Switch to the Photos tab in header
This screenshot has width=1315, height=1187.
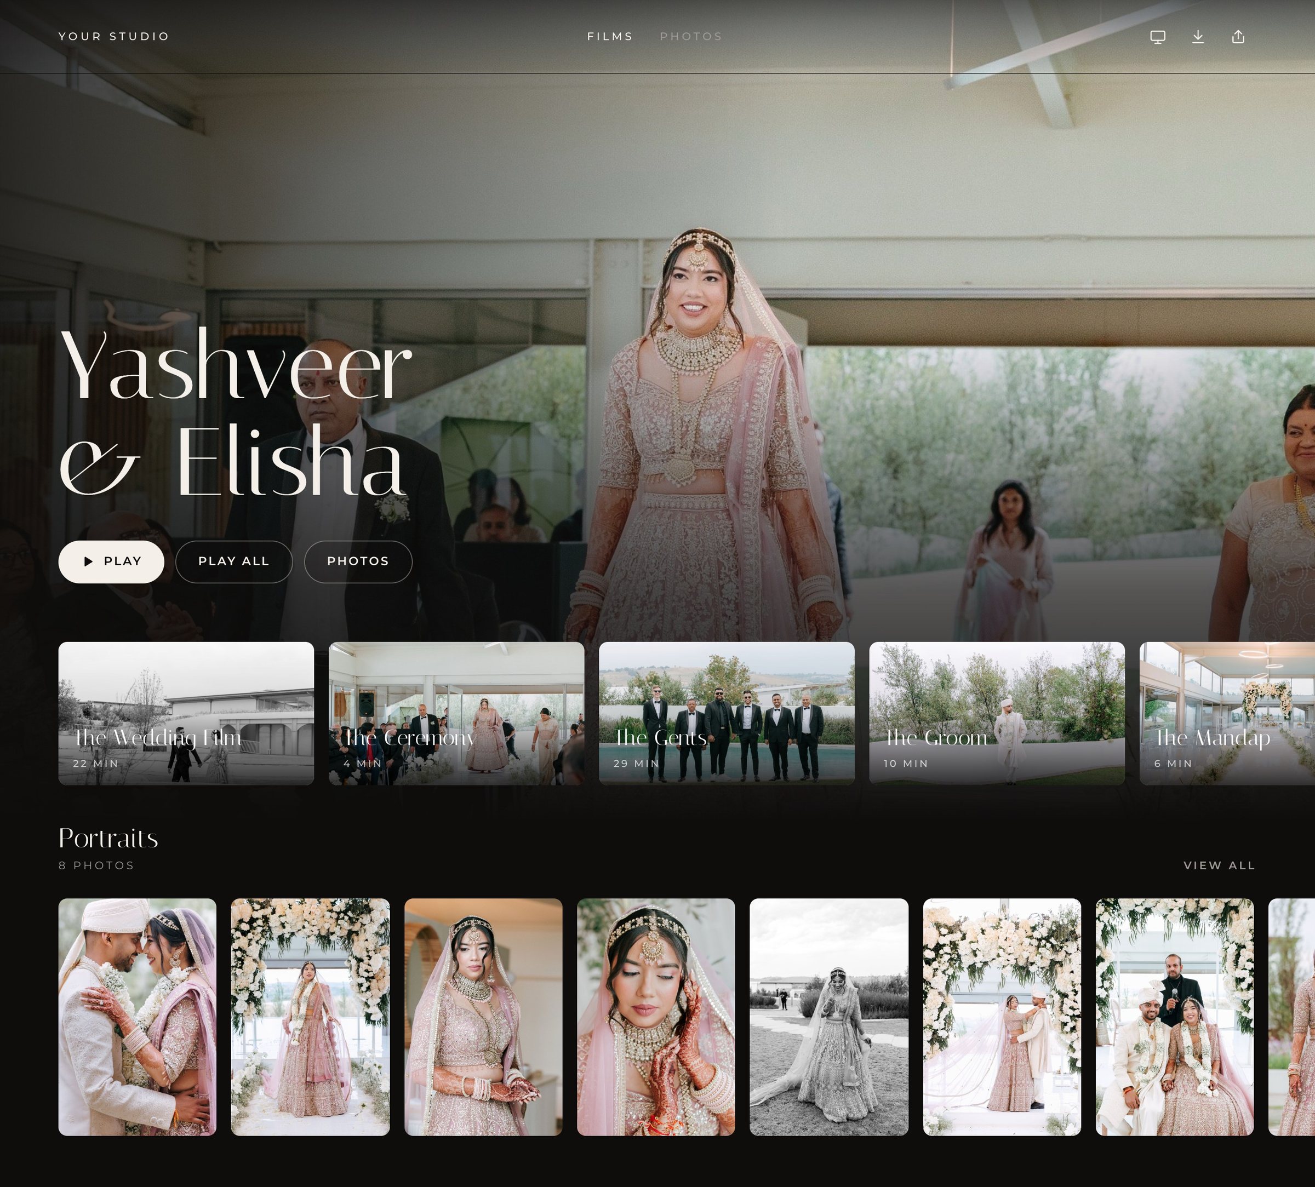[691, 37]
